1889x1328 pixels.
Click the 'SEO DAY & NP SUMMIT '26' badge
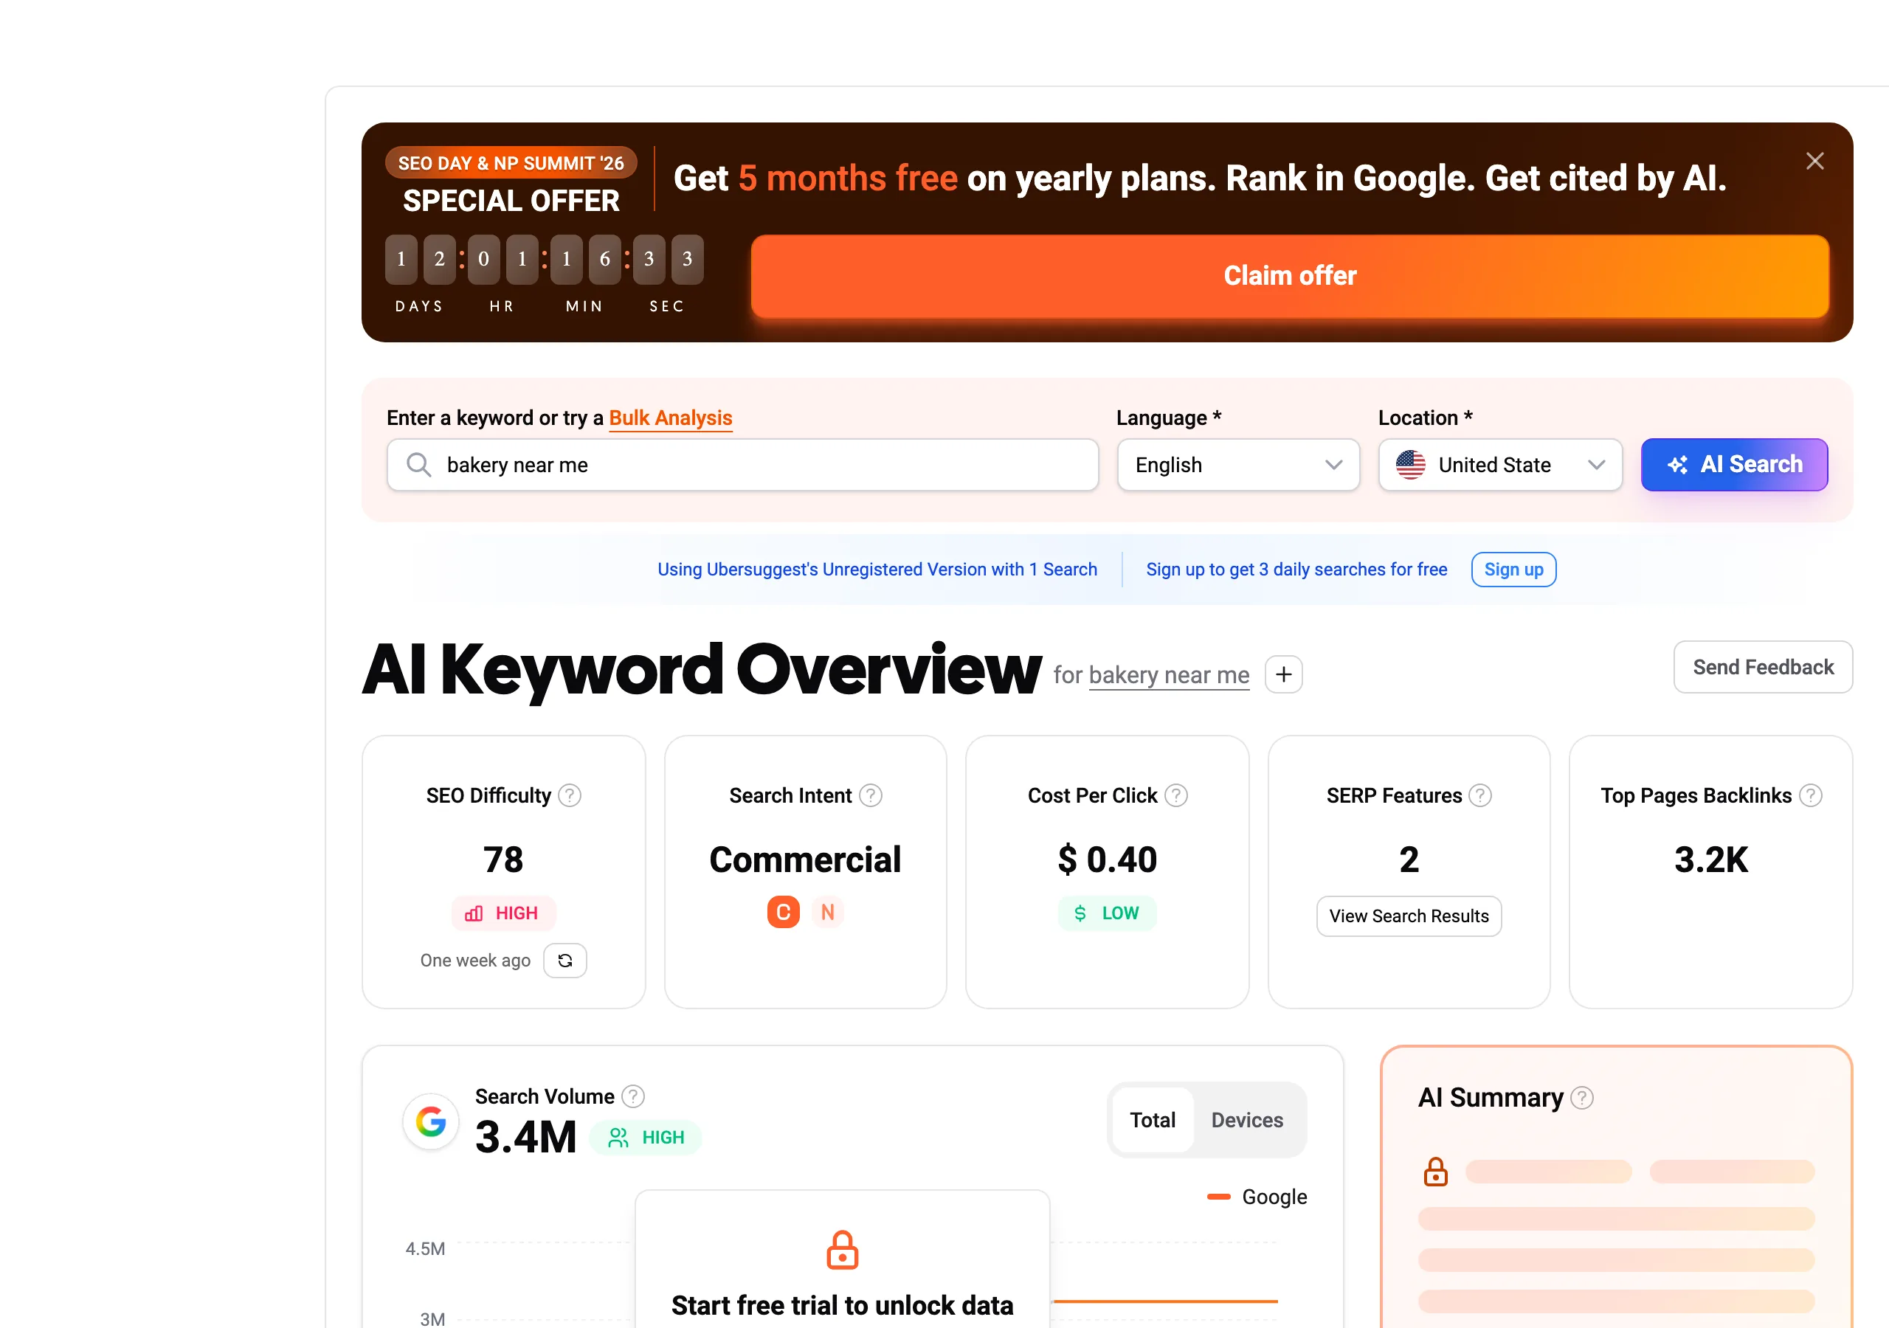tap(510, 163)
